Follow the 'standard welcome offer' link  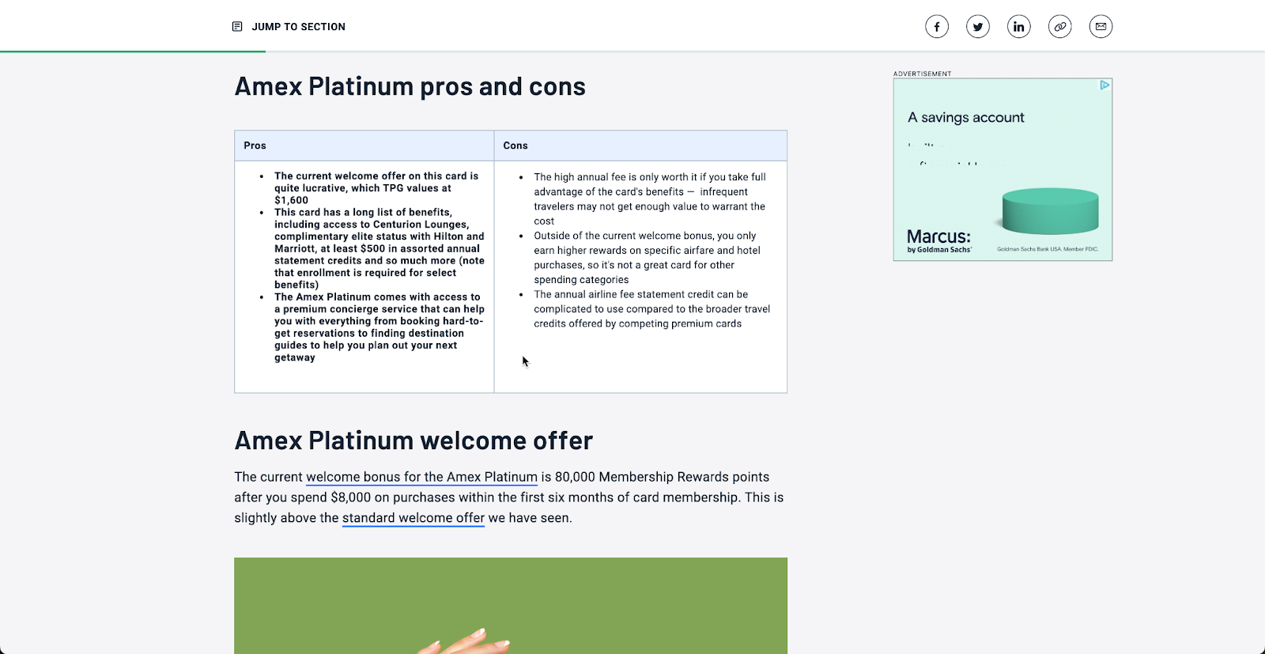(x=413, y=518)
